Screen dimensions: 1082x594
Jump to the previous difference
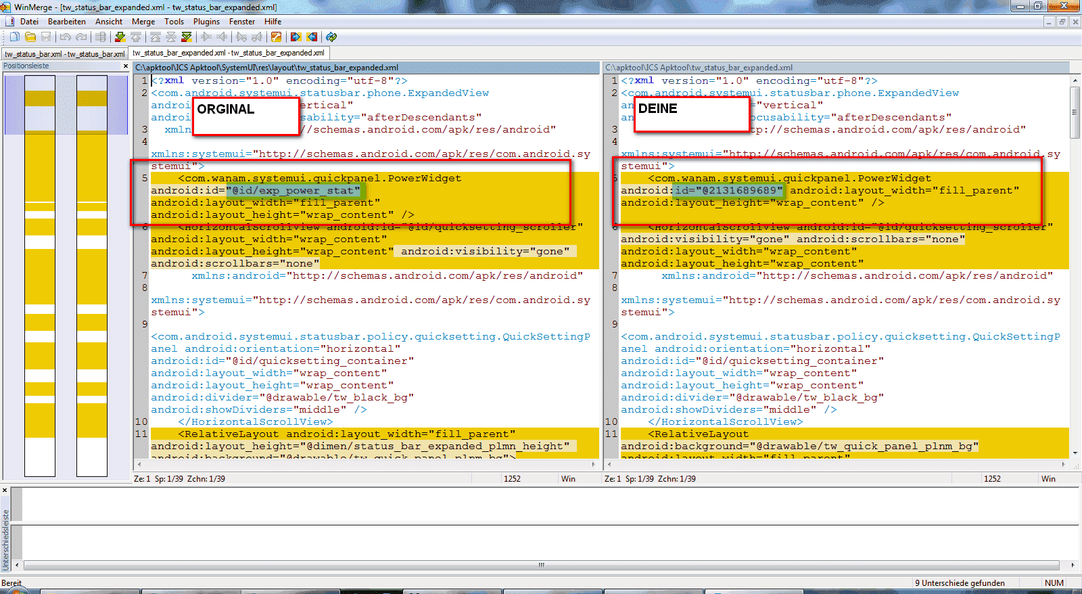(136, 37)
